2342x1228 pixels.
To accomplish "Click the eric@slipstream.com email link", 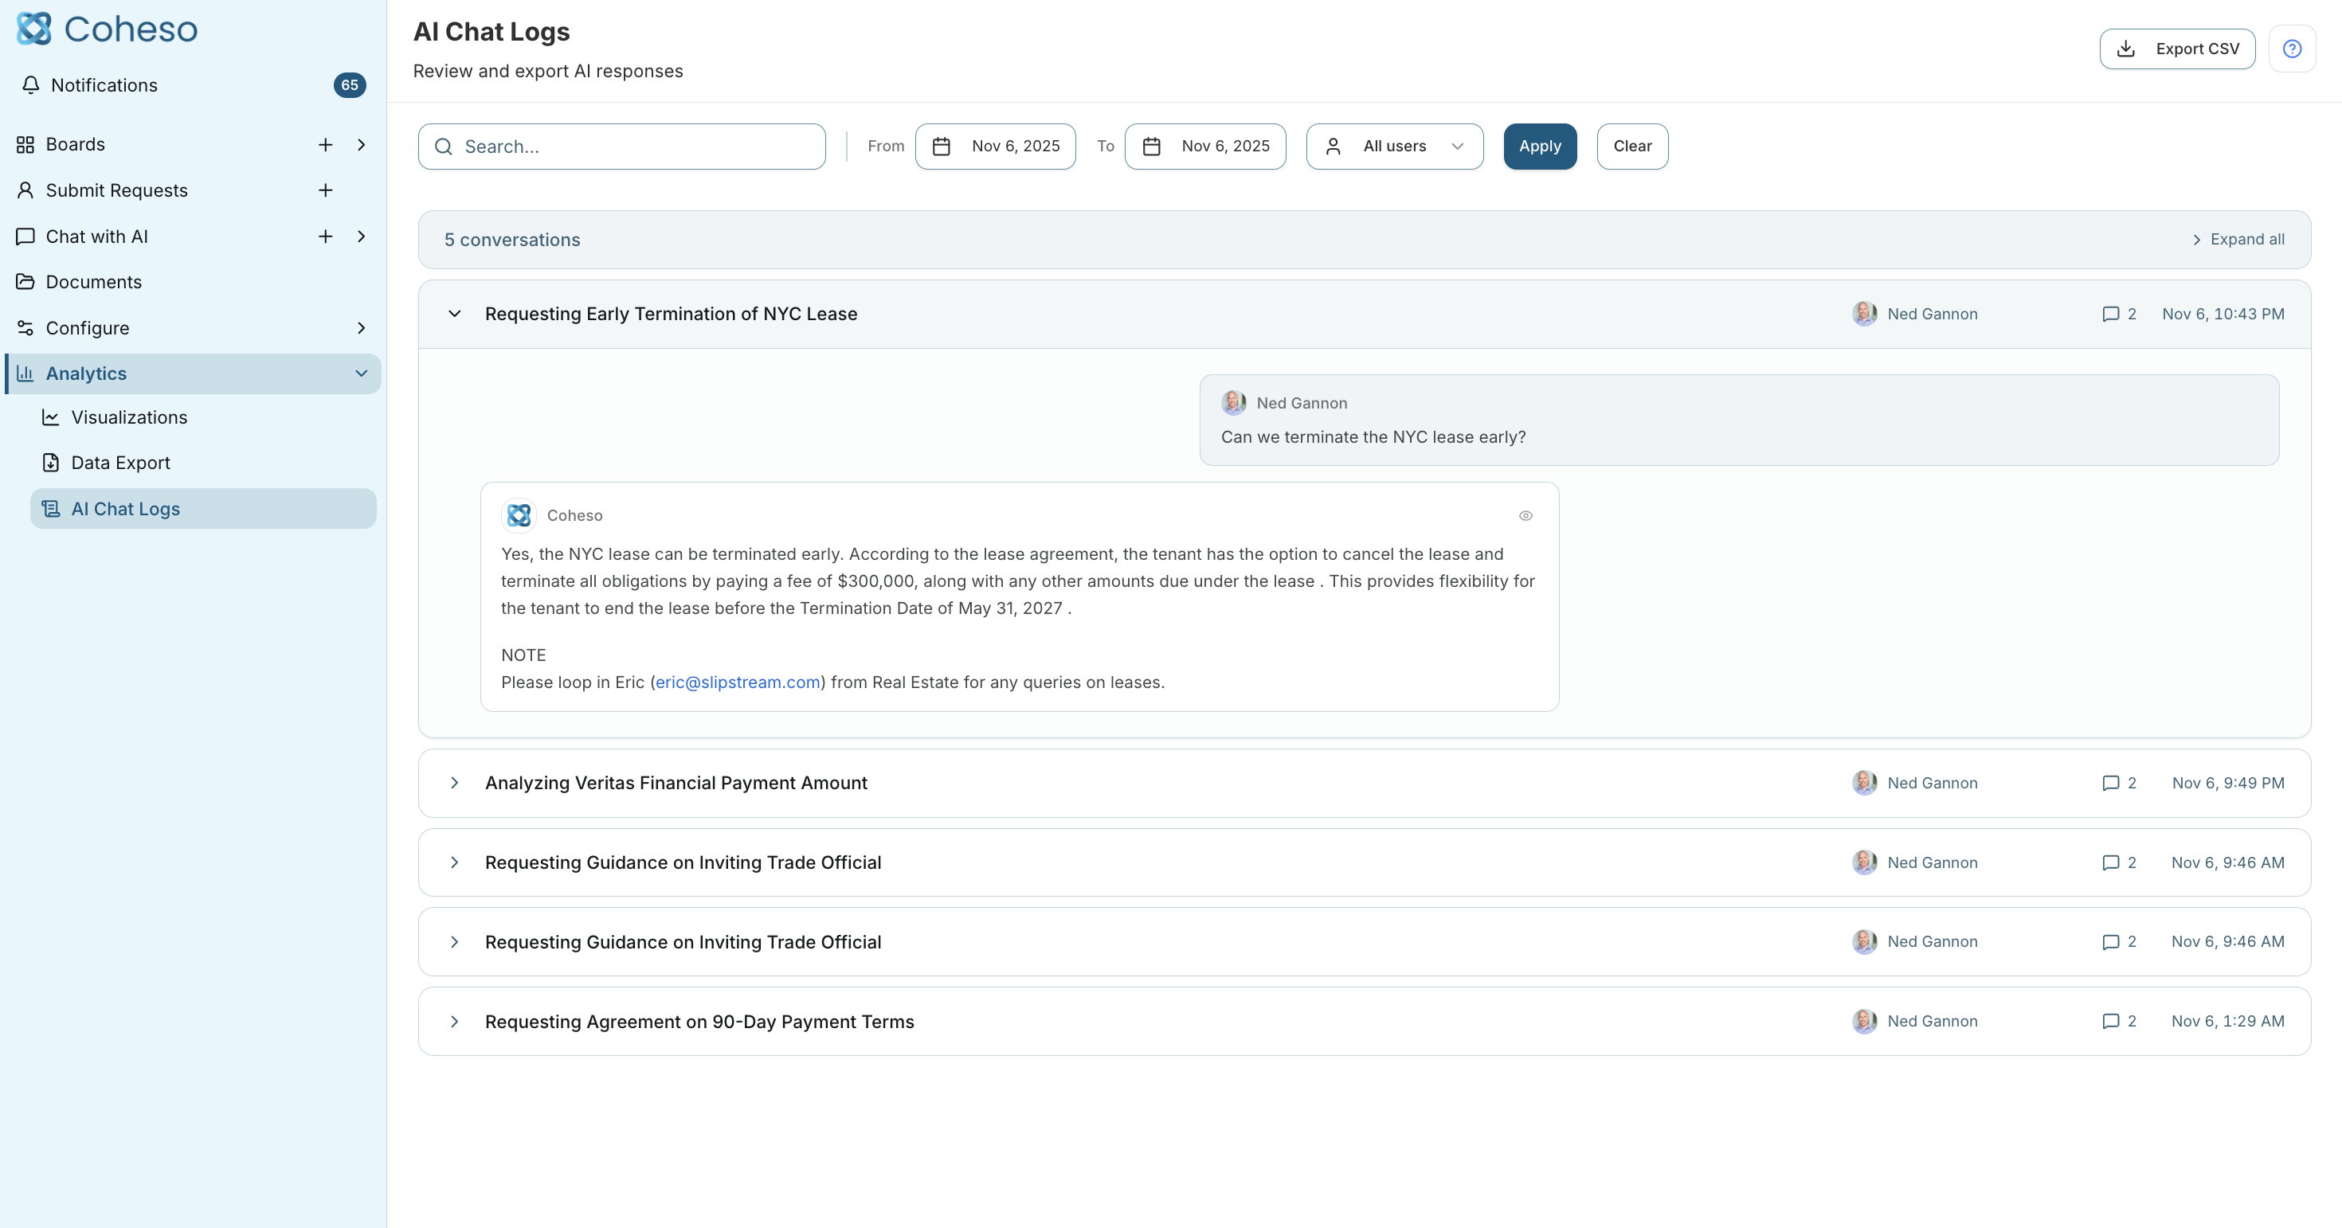I will tap(738, 682).
